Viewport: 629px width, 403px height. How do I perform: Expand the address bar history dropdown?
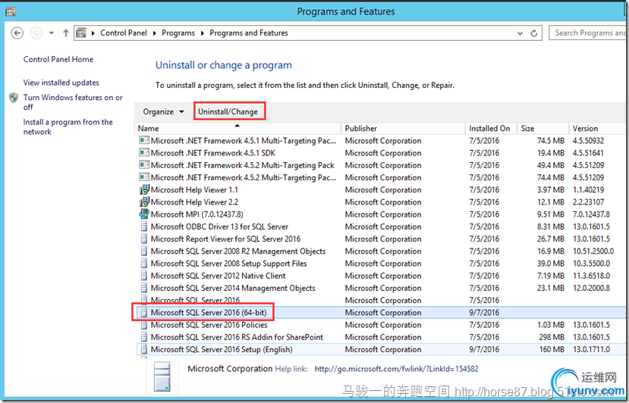520,33
